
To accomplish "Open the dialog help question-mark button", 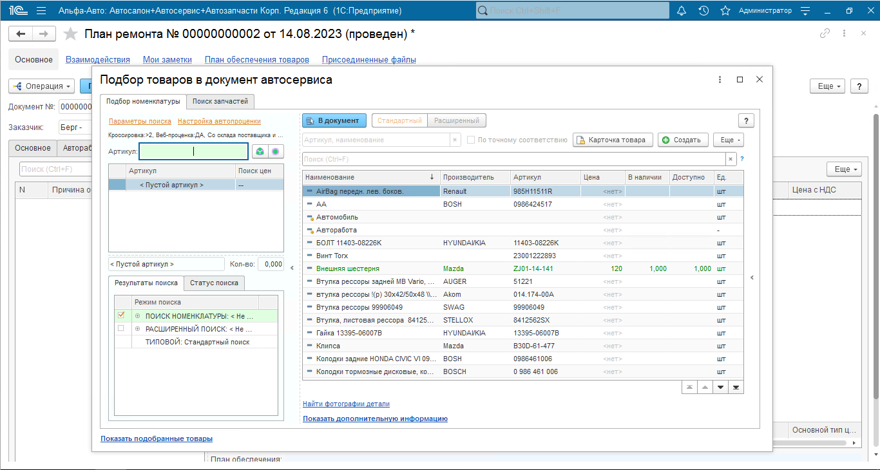I will pos(746,120).
